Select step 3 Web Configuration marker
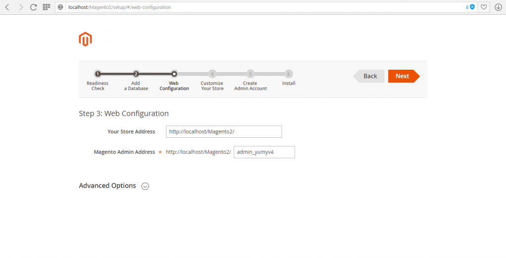The height and width of the screenshot is (258, 506). (174, 74)
